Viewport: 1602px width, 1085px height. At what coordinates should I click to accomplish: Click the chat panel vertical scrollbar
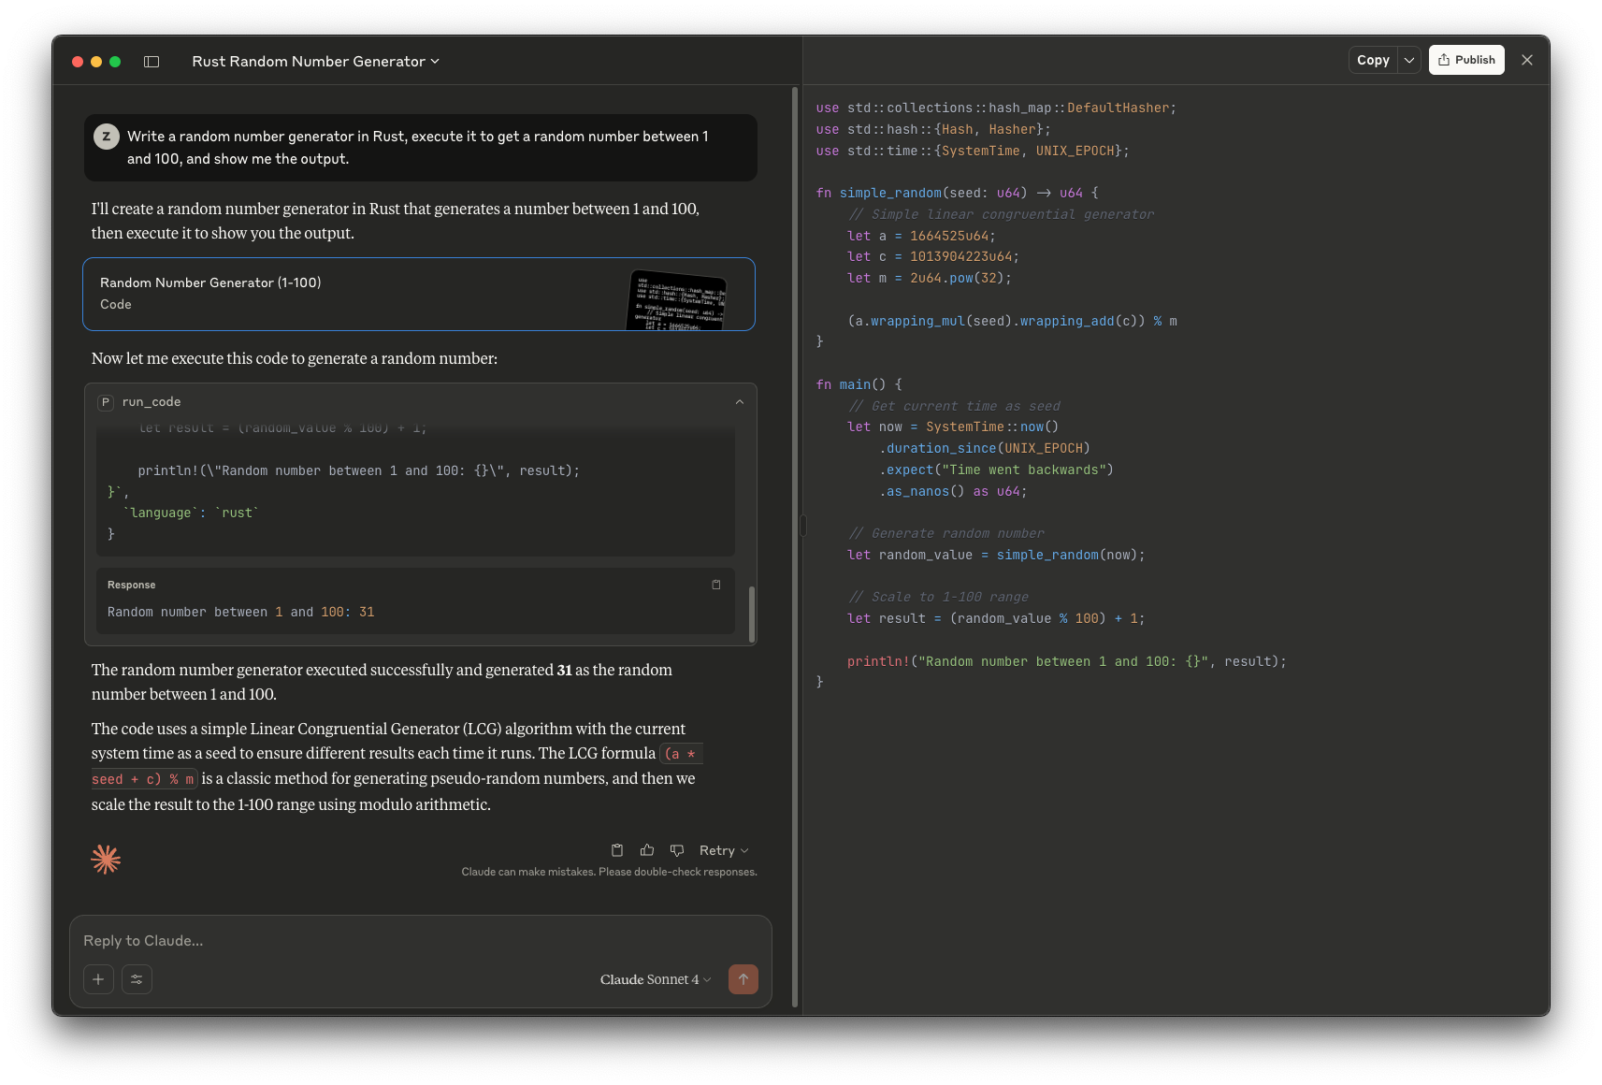coord(795,547)
